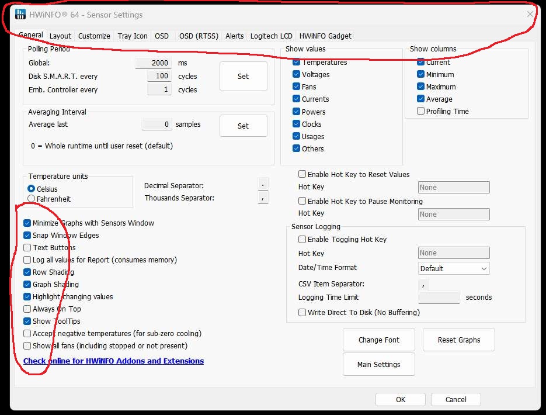Close the Sensor Settings dialog
The width and height of the screenshot is (546, 415).
click(x=530, y=14)
